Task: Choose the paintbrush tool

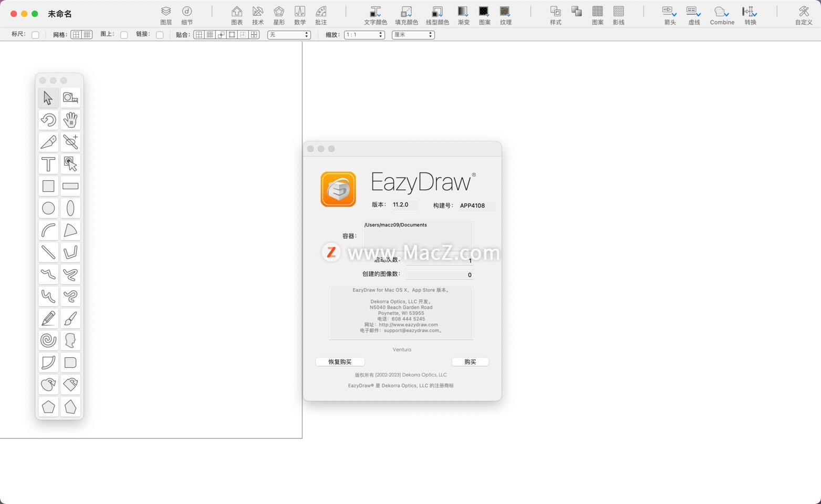Action: pos(70,318)
